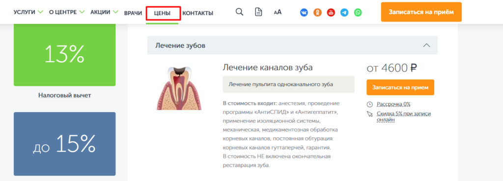The height and width of the screenshot is (181, 503).
Task: Click the от 4600 ₽ price
Action: 391,68
